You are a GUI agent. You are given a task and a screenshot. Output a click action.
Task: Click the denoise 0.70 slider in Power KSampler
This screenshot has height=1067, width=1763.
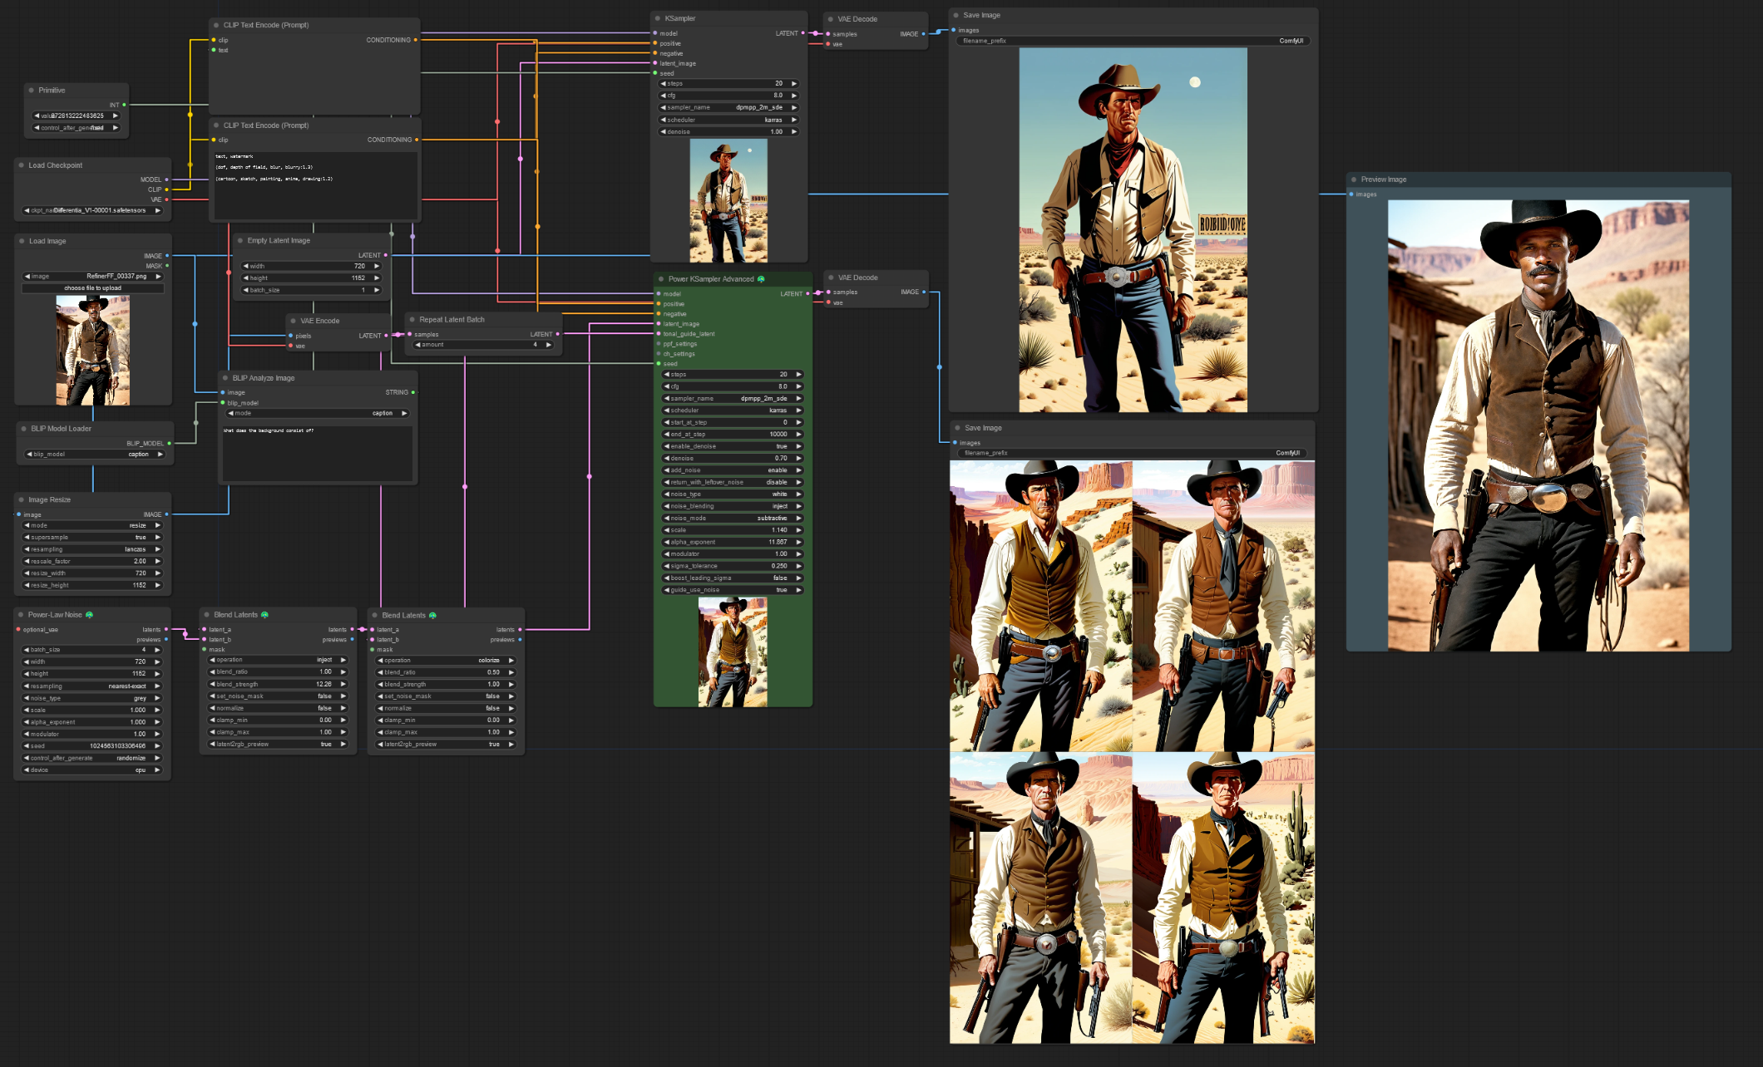point(732,459)
